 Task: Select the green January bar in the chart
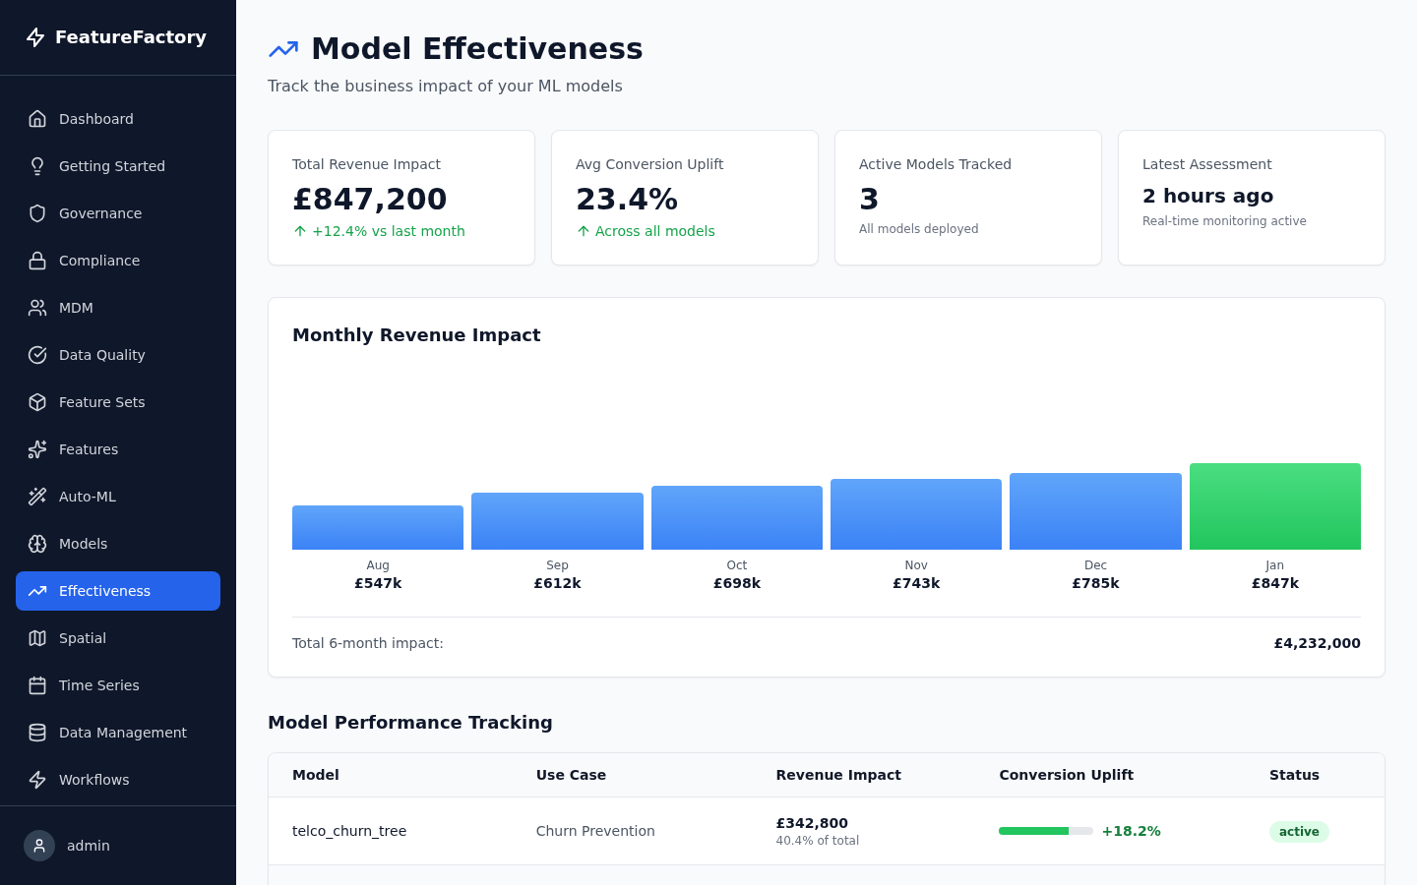point(1275,505)
